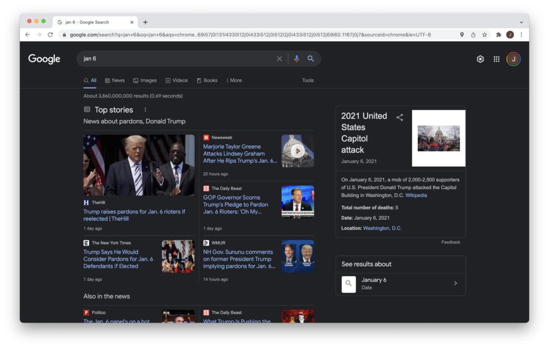
Task: Open WMUR Gov. Sununu comments article
Action: click(239, 259)
